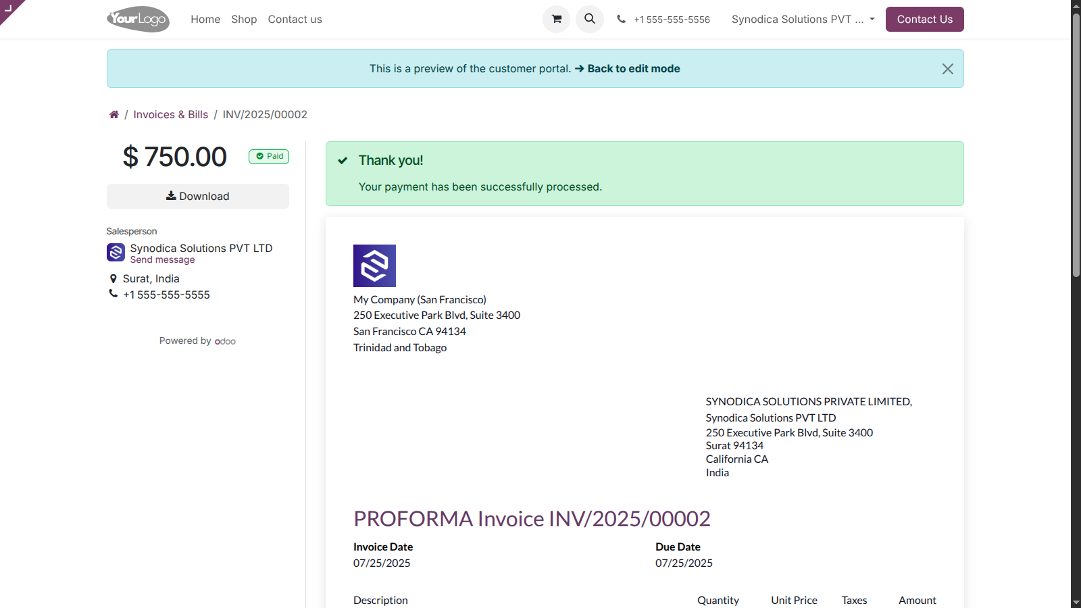The height and width of the screenshot is (608, 1081).
Task: Click the Trinidad and Tobago address line
Action: coord(400,347)
